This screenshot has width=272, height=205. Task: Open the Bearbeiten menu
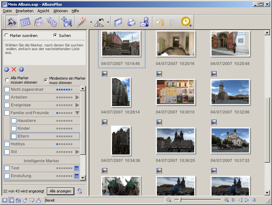(x=24, y=11)
